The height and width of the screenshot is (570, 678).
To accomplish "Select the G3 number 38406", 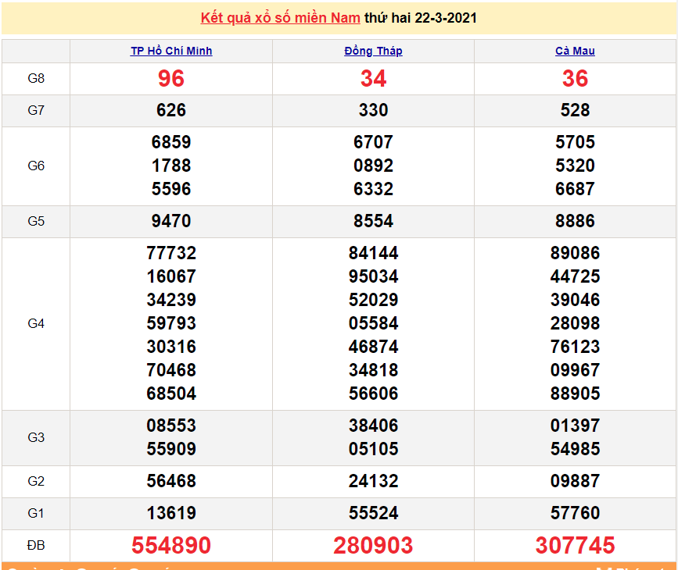I will click(x=373, y=426).
